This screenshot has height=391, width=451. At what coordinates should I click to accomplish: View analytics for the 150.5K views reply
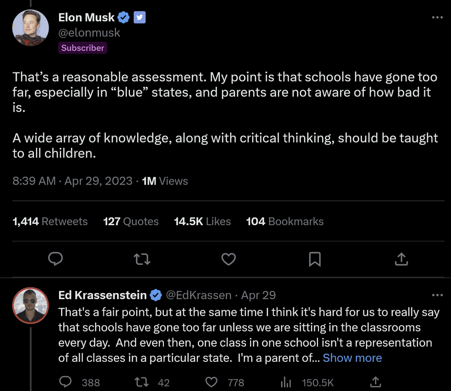click(x=286, y=382)
